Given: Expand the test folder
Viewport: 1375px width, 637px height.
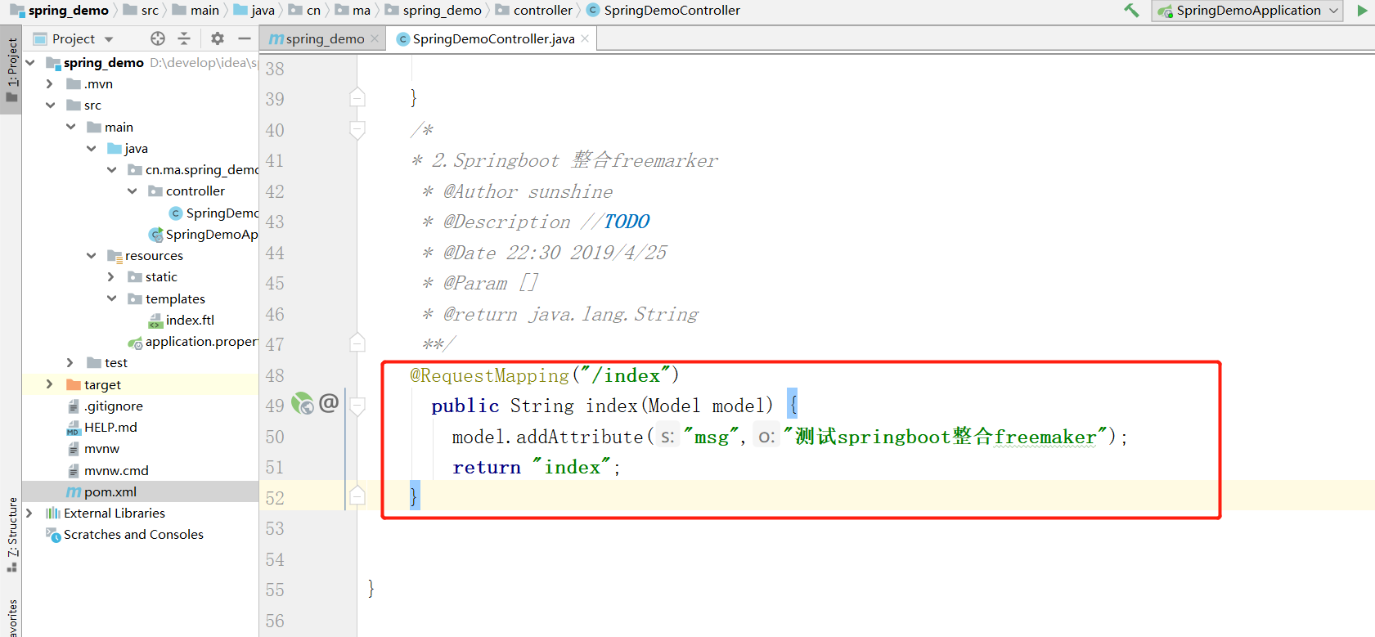Looking at the screenshot, I should (x=70, y=362).
